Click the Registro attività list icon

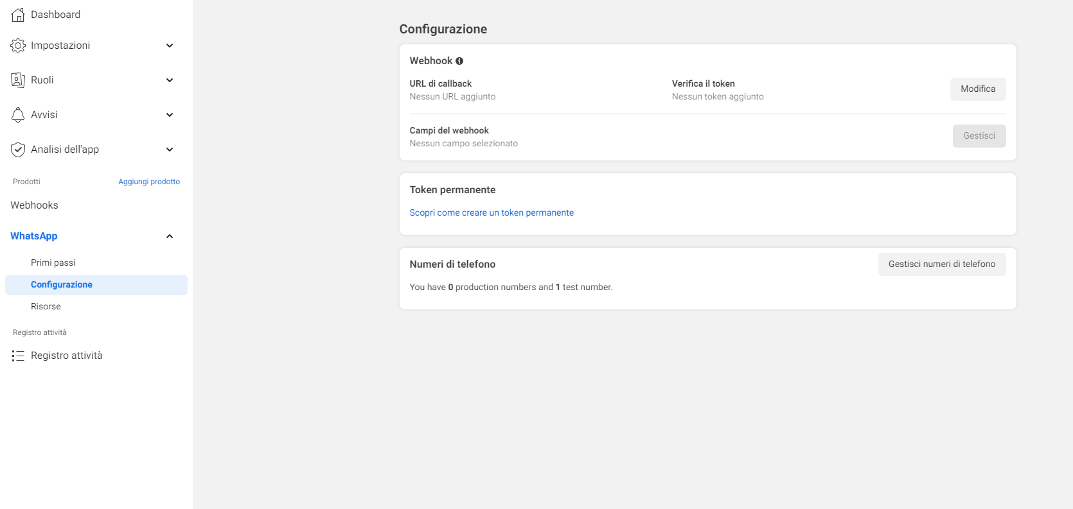[x=18, y=356]
